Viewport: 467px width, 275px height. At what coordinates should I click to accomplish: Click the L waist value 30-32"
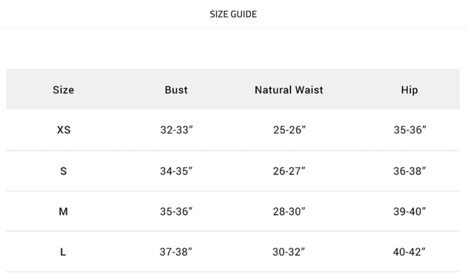(289, 252)
